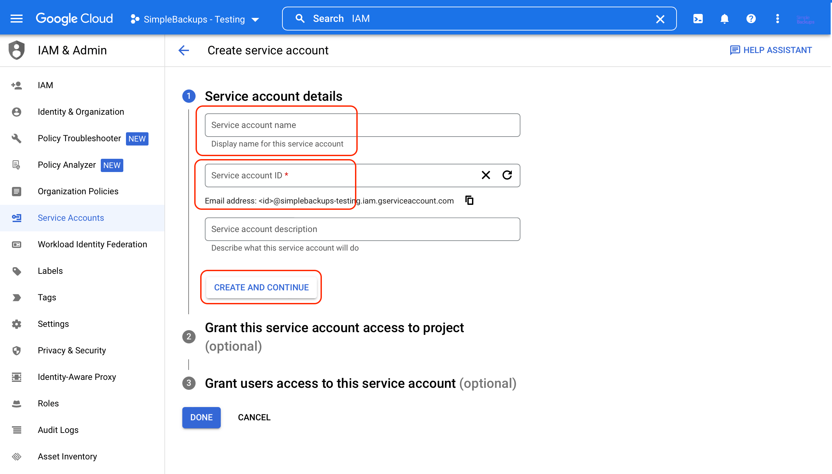Open Workload Identity Federation page
Image resolution: width=832 pixels, height=474 pixels.
92,244
